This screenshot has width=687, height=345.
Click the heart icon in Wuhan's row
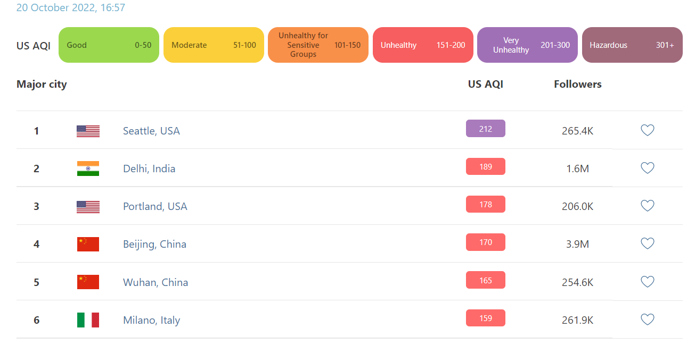[x=647, y=282]
